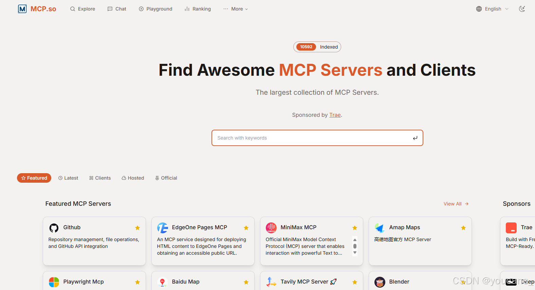Open the Playwright Mcp logo icon
Image resolution: width=535 pixels, height=290 pixels.
(54, 282)
